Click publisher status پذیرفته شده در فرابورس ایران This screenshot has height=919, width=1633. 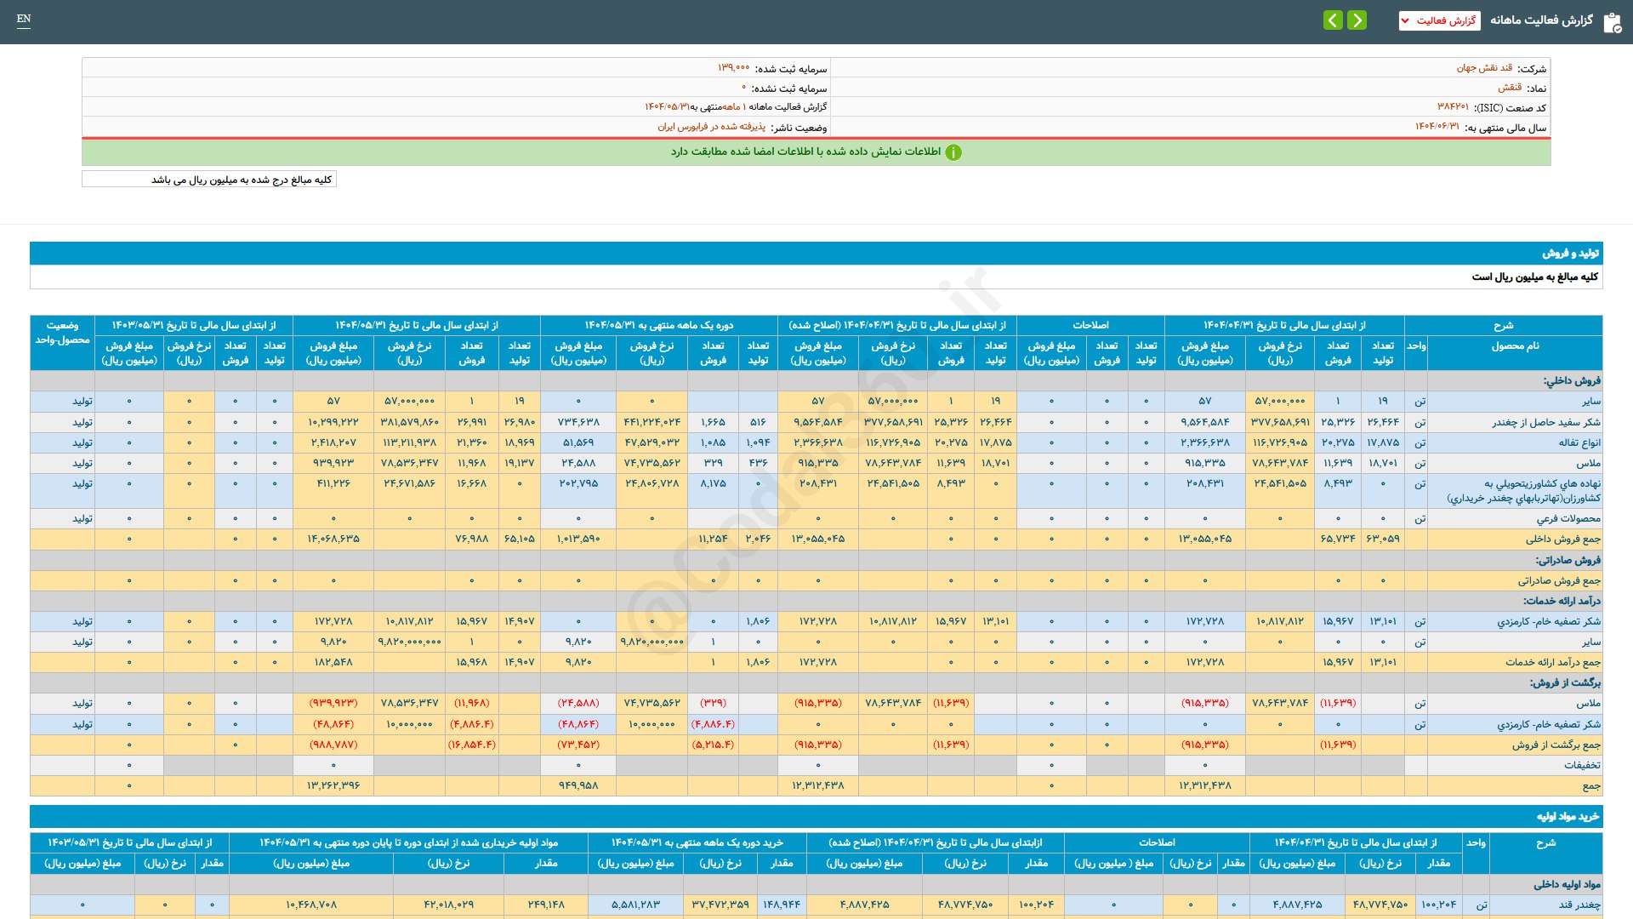[x=711, y=127]
